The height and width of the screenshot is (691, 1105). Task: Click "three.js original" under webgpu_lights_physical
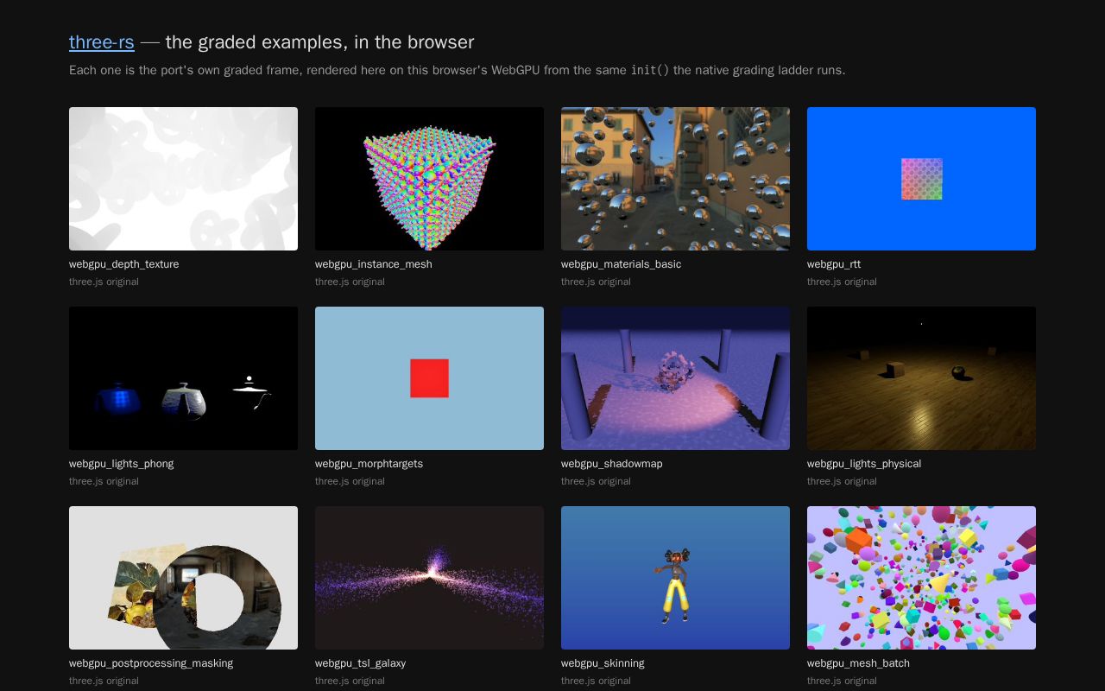point(842,481)
